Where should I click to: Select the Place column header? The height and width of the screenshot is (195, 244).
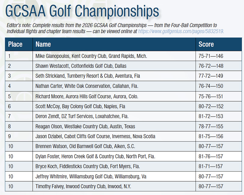click(x=15, y=45)
